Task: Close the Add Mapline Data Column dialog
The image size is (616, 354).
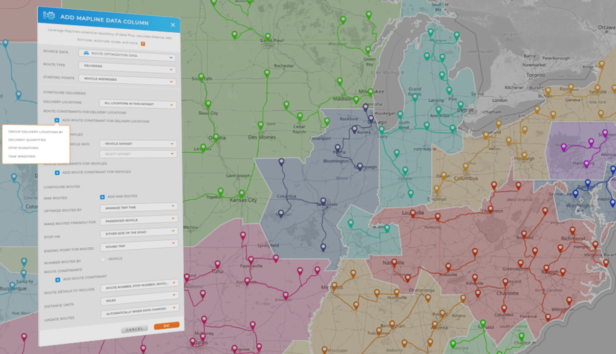Action: 172,24
